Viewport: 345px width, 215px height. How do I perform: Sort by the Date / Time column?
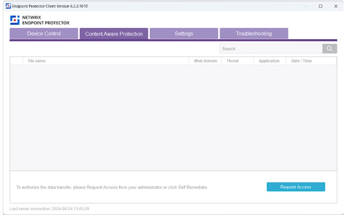point(301,61)
